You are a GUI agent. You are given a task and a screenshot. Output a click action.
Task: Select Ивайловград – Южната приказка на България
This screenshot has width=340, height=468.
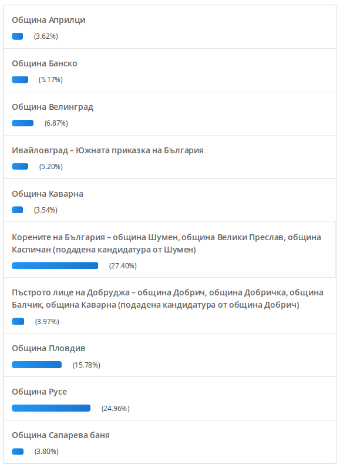[107, 150]
